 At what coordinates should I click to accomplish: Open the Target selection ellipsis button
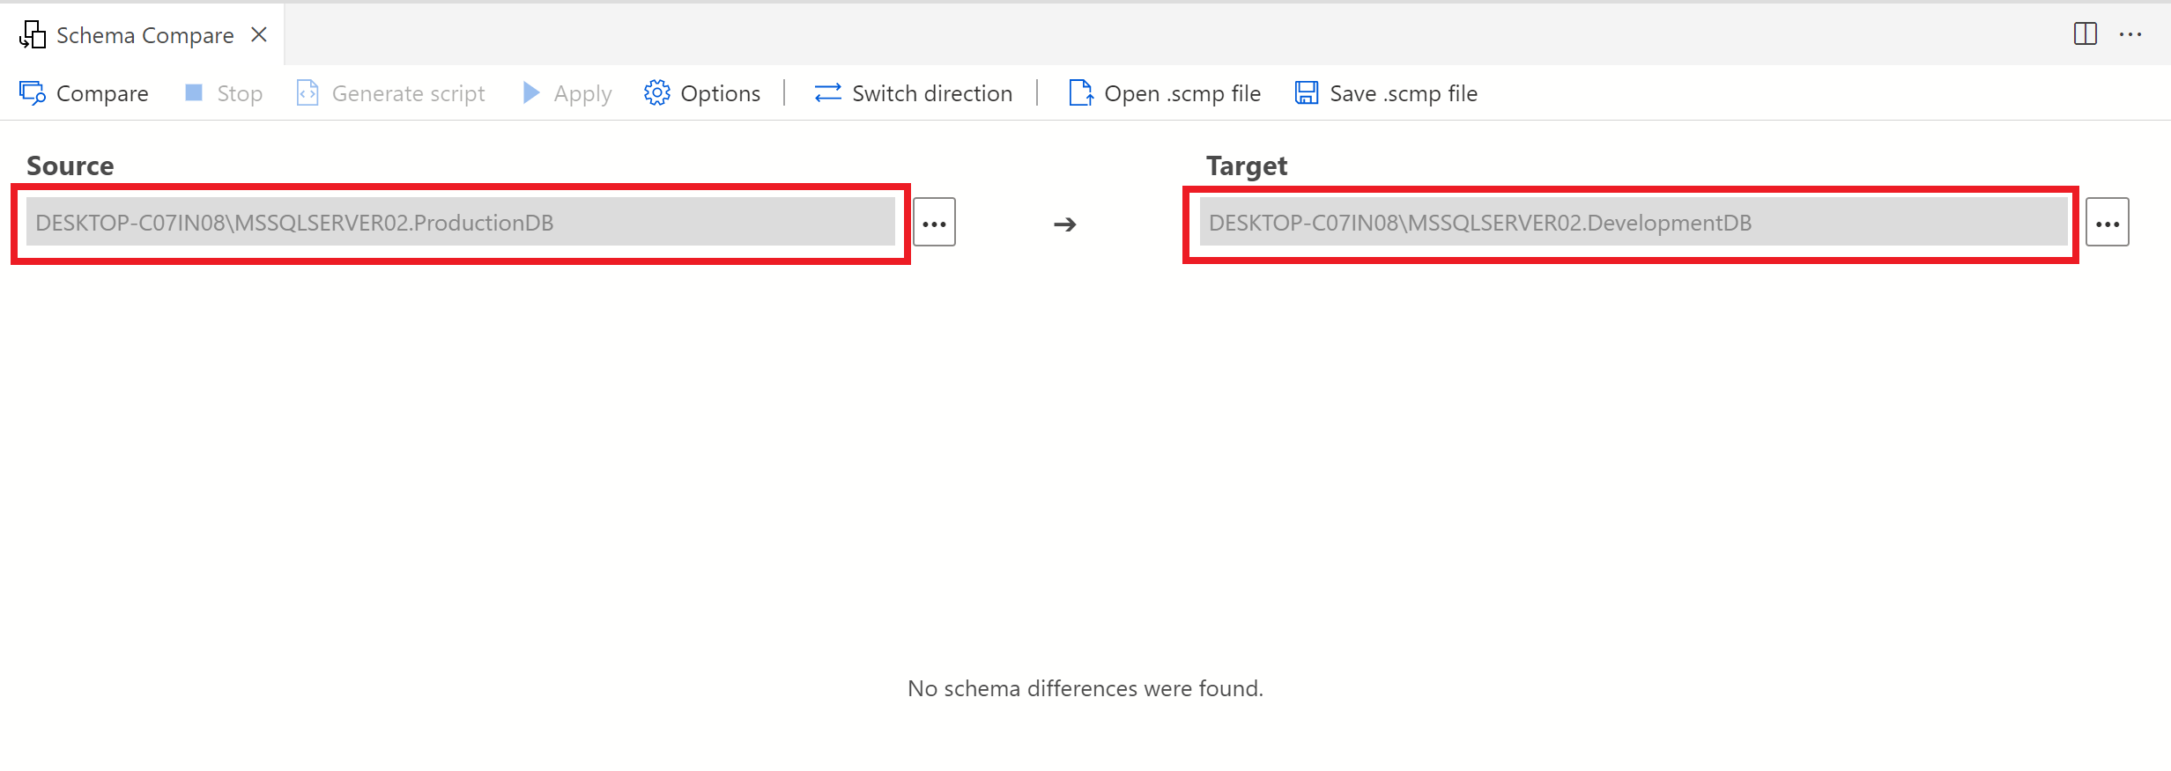click(2107, 223)
